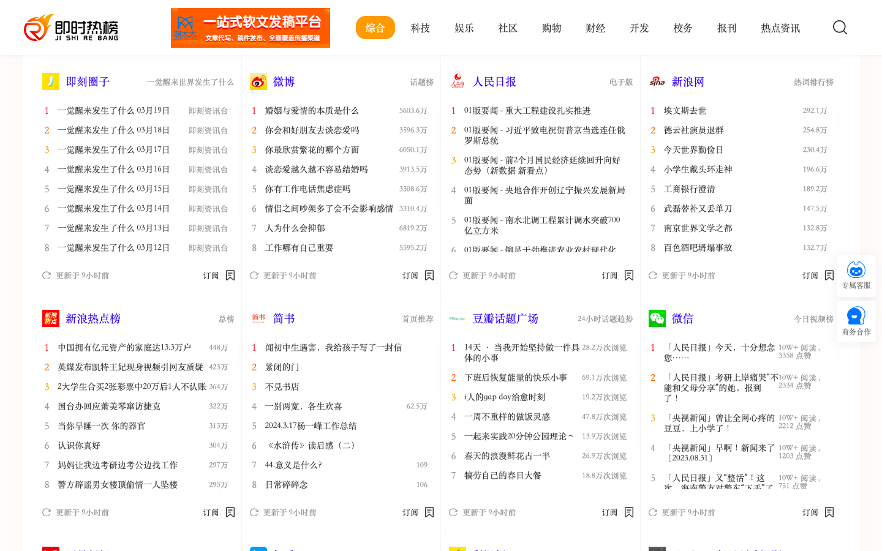Image resolution: width=882 pixels, height=551 pixels.
Task: Open 商务合作 contact icon
Action: [x=856, y=316]
